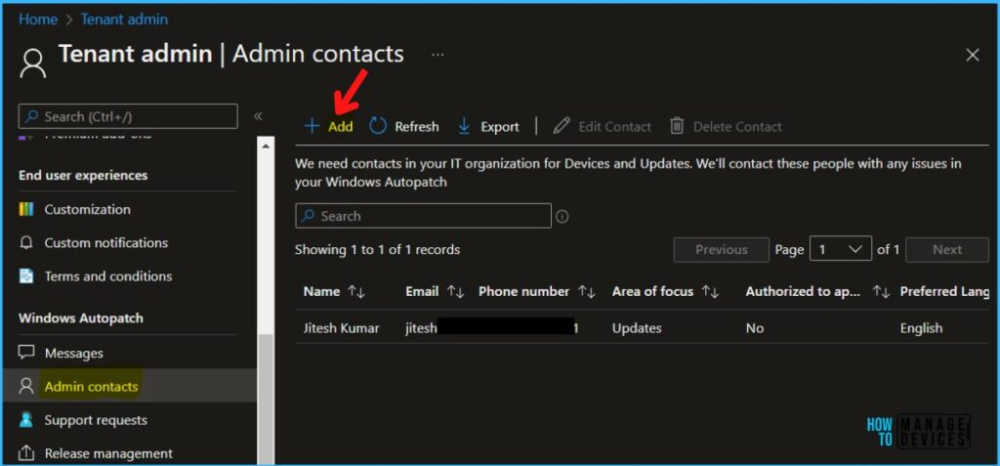
Task: Click the No authorized cell value
Action: [755, 328]
